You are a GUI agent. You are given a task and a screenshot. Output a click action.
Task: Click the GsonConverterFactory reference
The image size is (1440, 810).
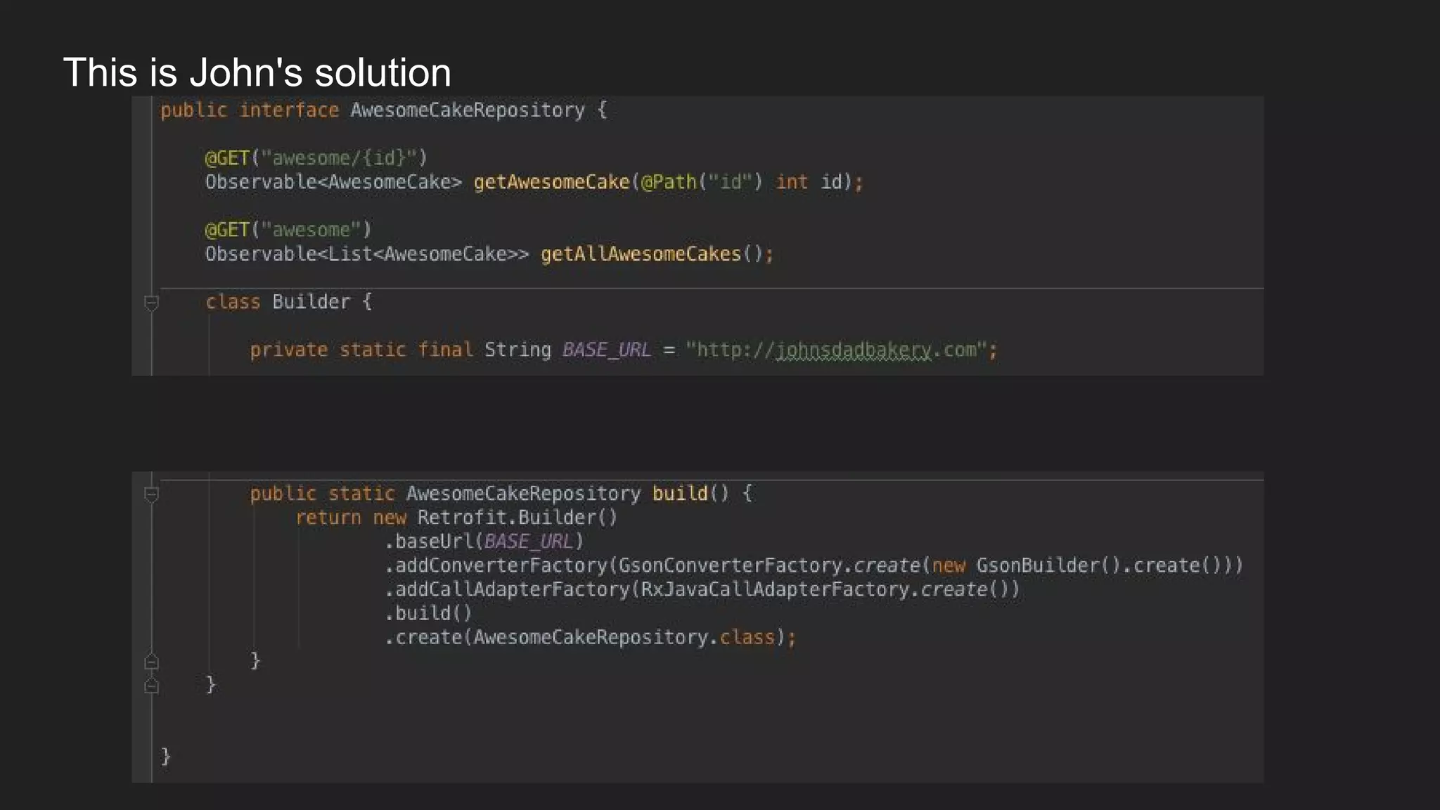tap(730, 565)
